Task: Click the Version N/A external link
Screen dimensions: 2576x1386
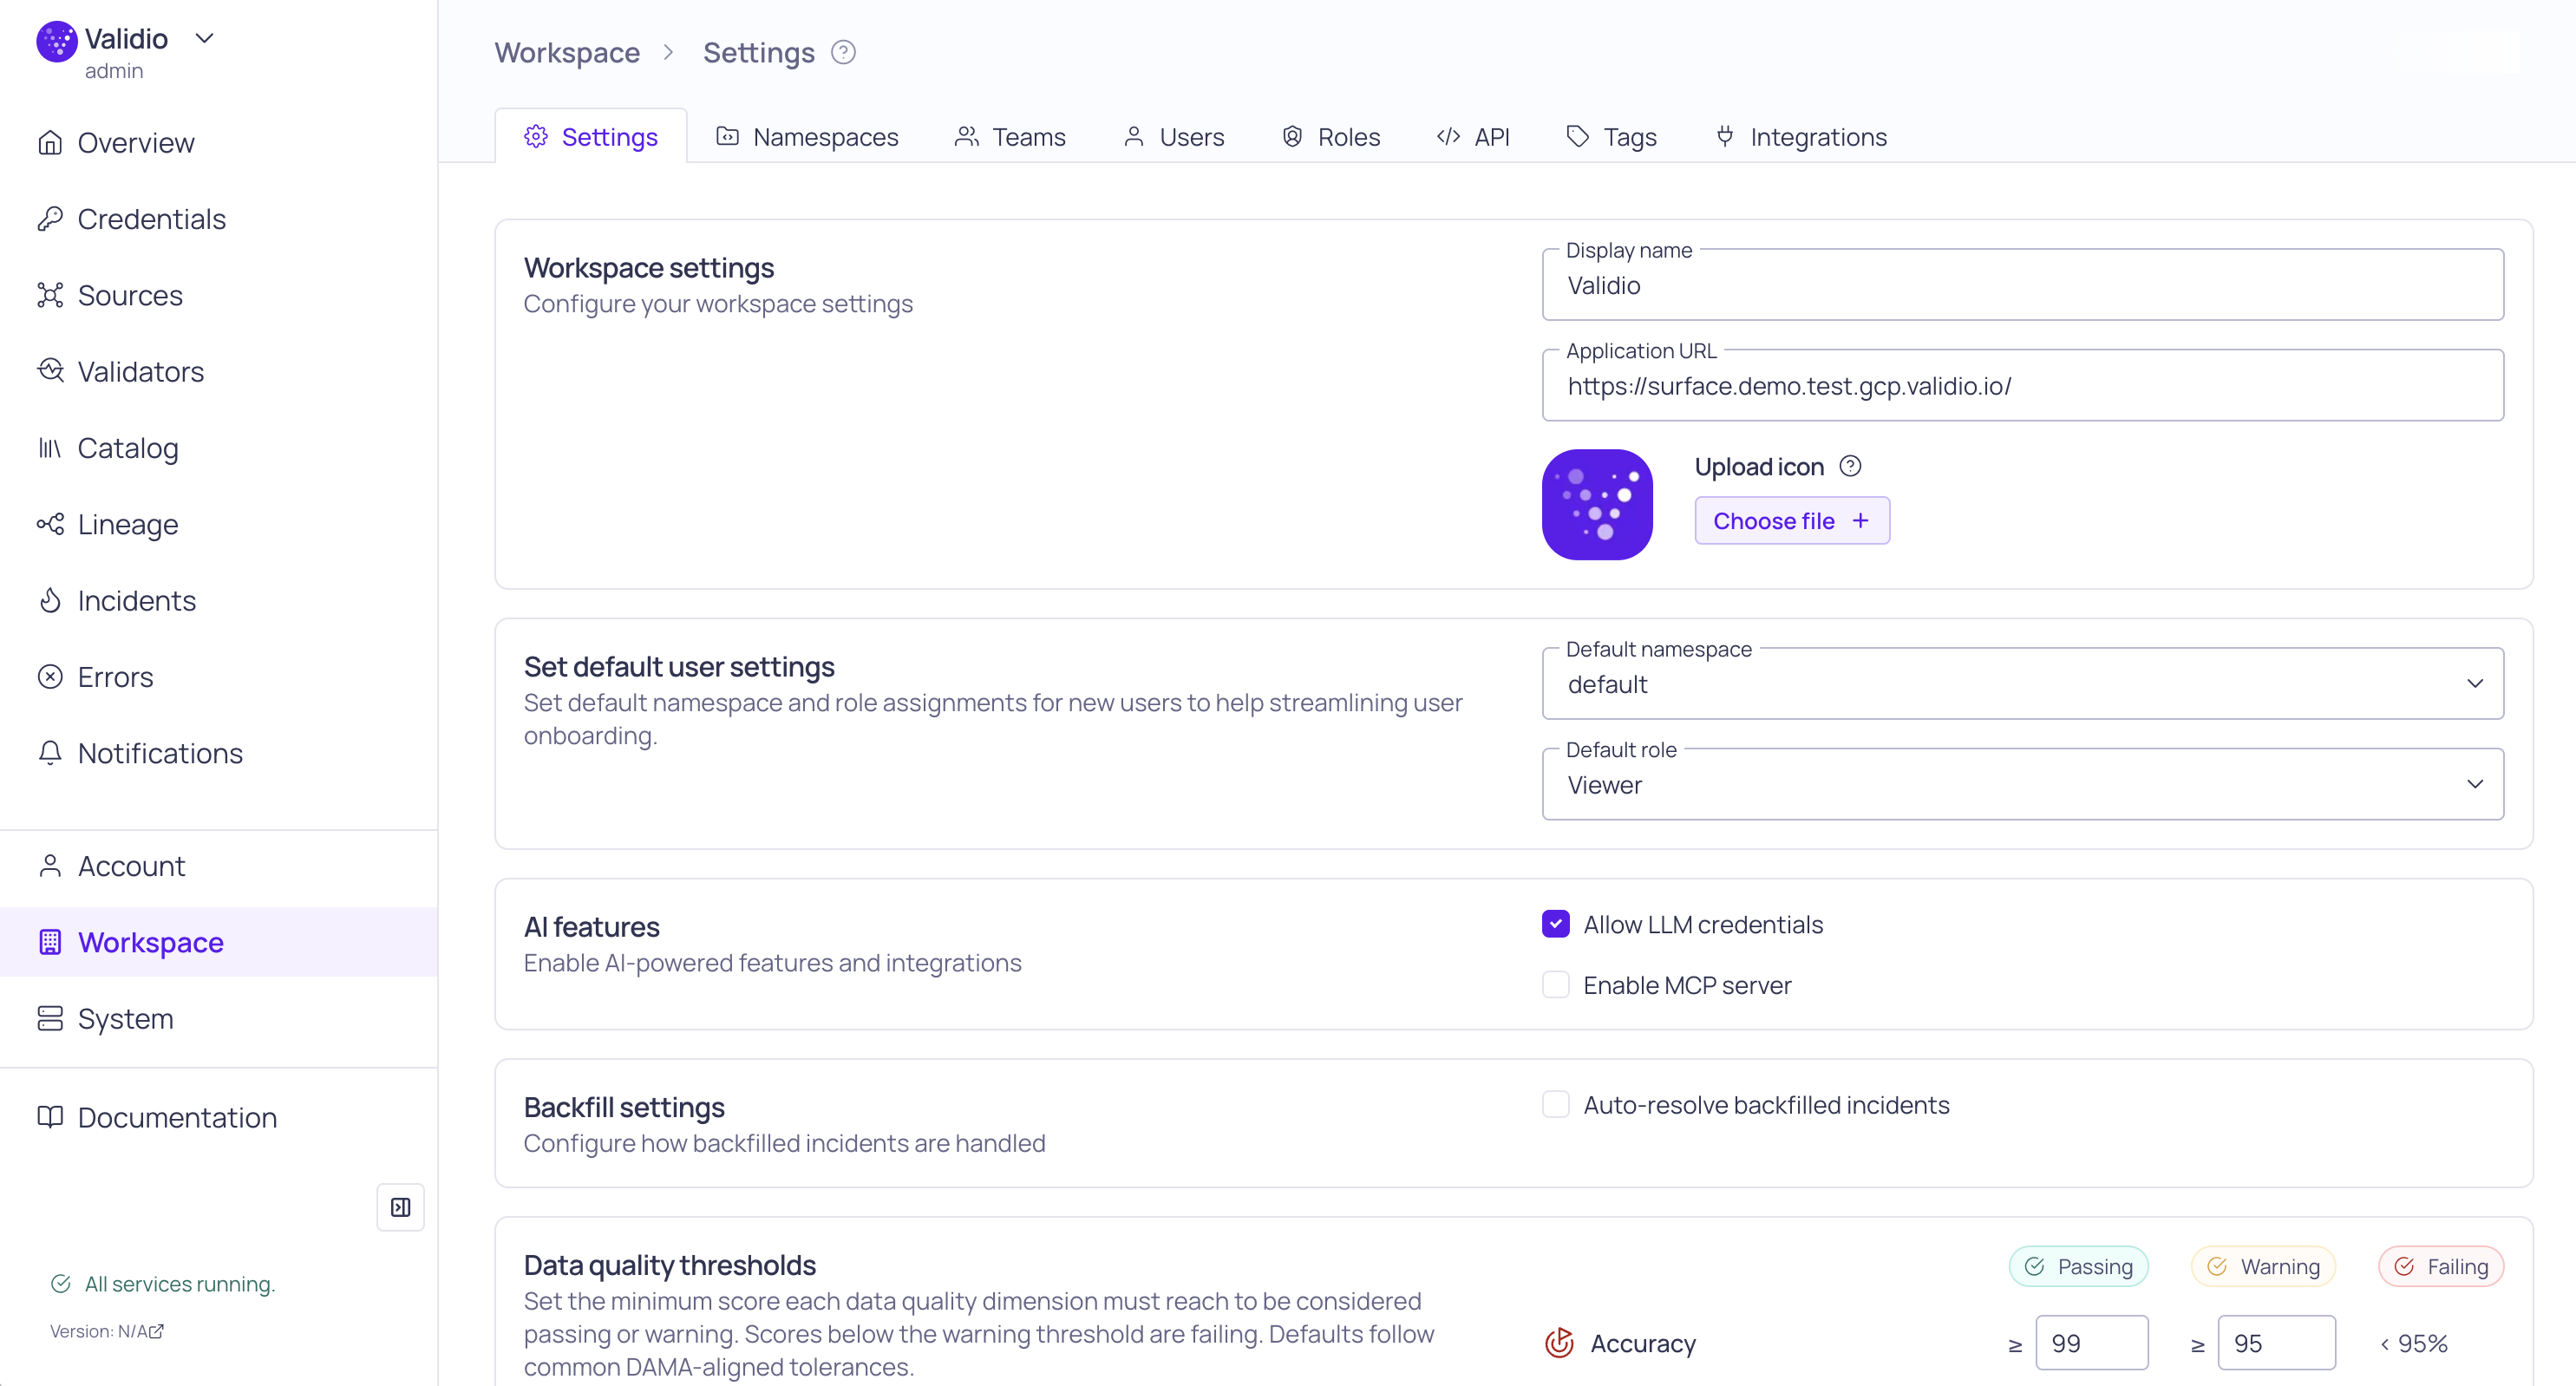Action: tap(107, 1331)
